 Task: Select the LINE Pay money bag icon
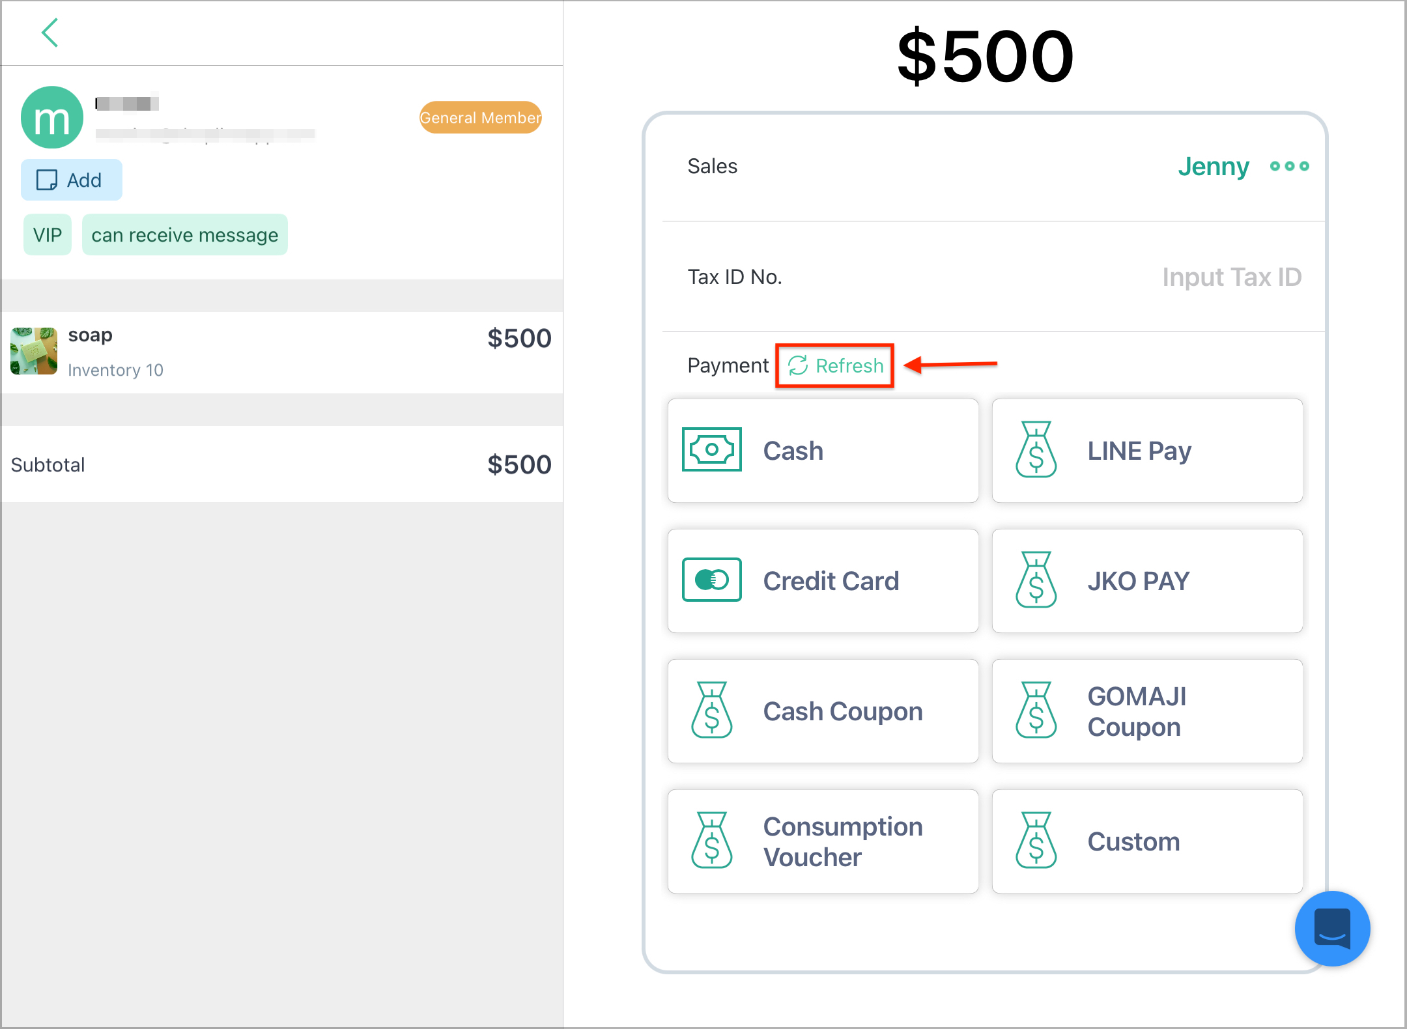(x=1036, y=450)
